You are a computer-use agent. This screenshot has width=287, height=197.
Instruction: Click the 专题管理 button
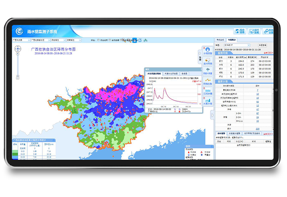263,45
